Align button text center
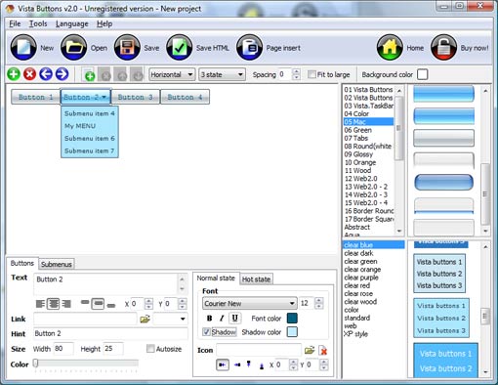Screen dimensions: 498x385 tap(54, 304)
